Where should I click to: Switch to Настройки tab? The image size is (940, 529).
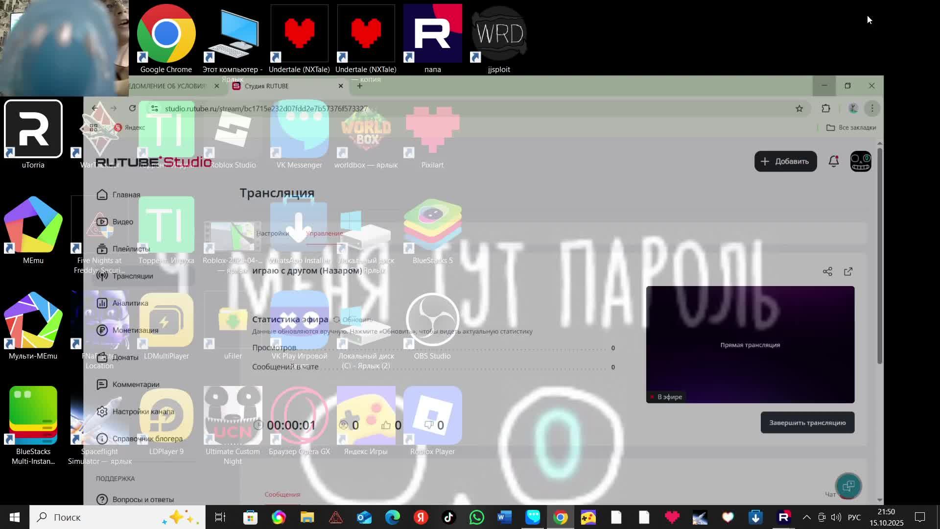tap(272, 233)
